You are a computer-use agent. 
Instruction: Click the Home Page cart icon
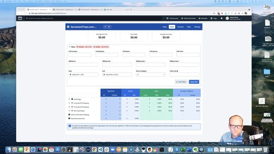coord(72,99)
